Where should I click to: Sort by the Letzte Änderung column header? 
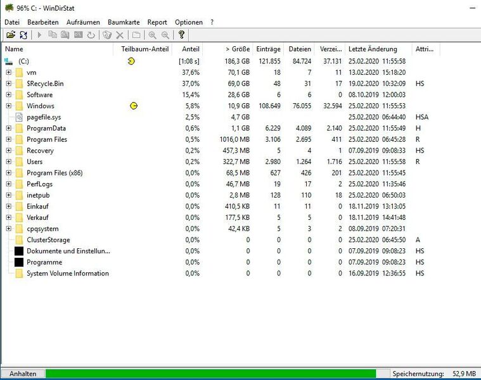click(x=378, y=49)
